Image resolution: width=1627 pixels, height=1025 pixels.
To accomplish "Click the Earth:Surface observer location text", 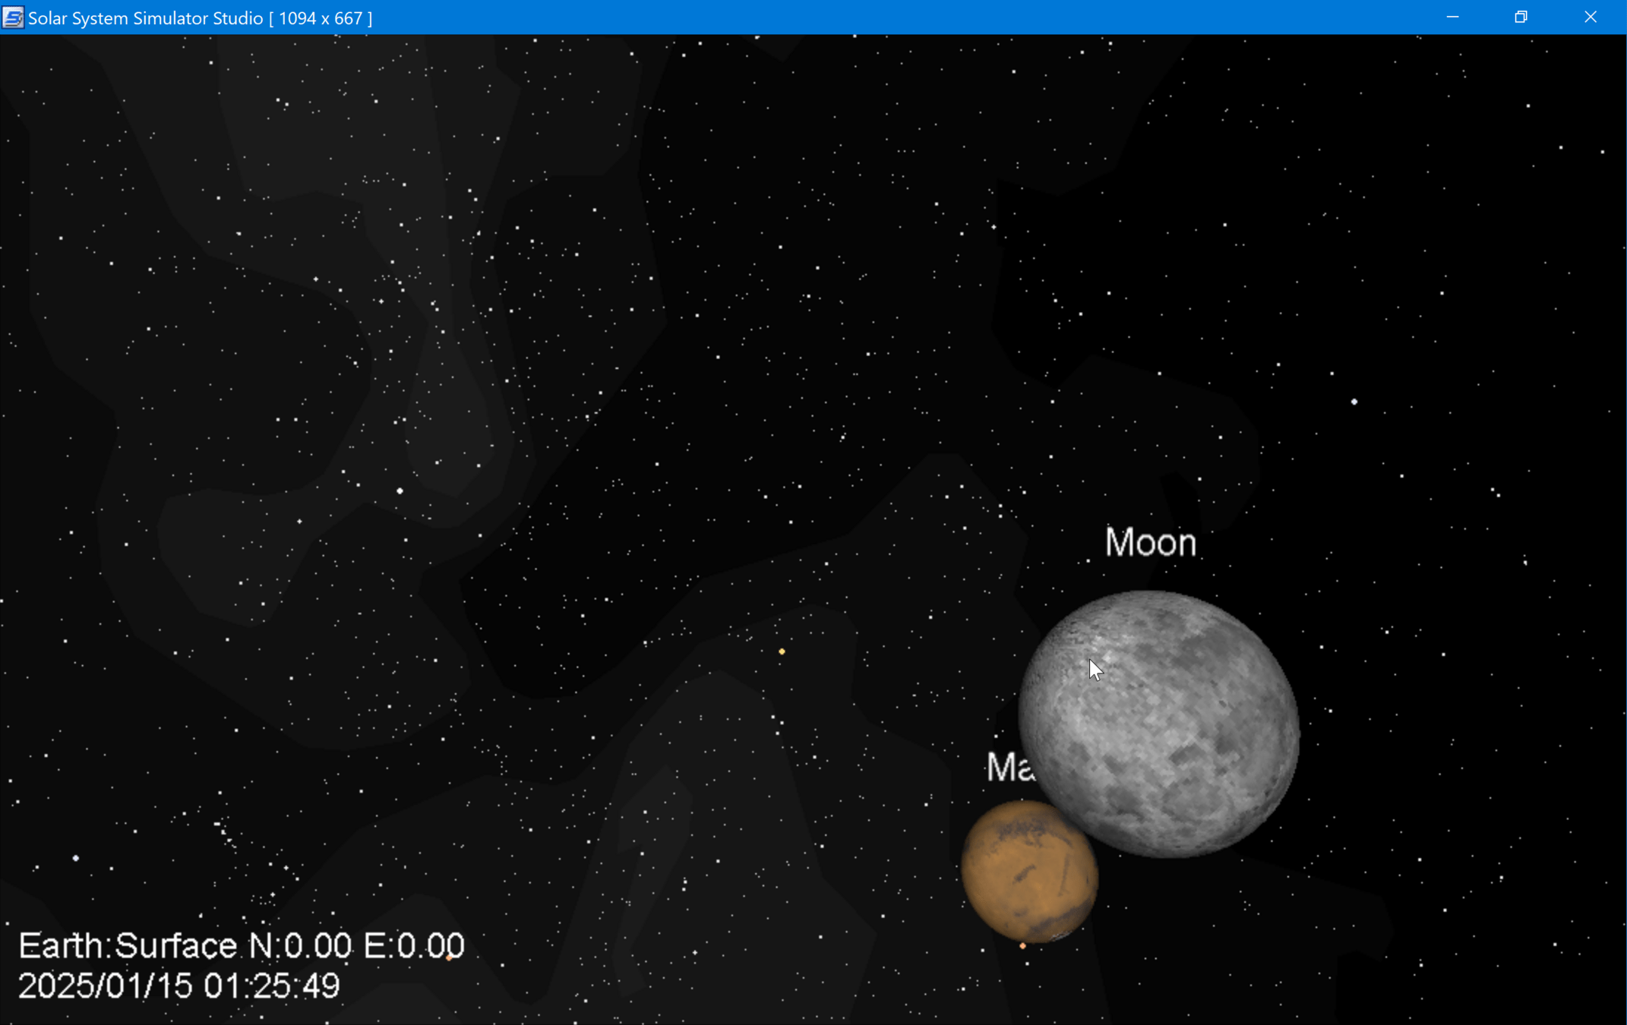I will [x=128, y=946].
